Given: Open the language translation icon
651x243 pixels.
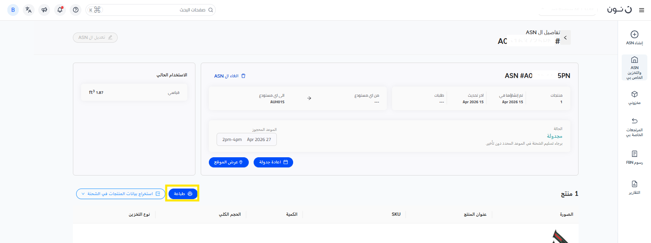Looking at the screenshot, I should pyautogui.click(x=28, y=10).
